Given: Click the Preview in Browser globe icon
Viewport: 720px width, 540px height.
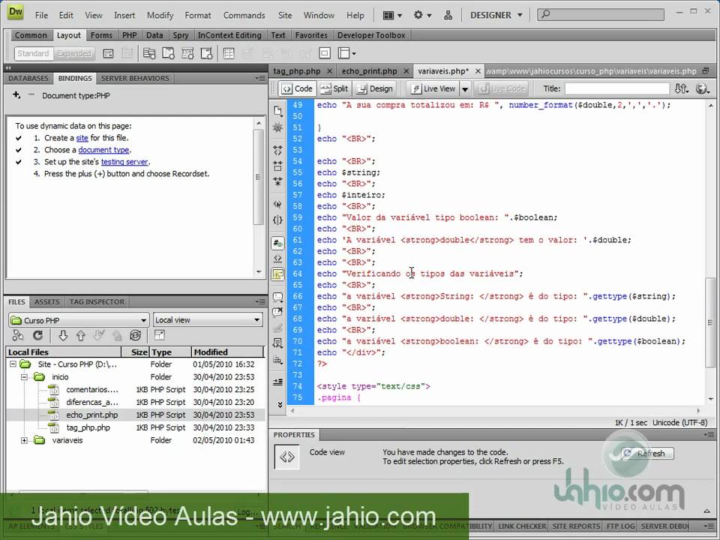Looking at the screenshot, I should tap(703, 88).
